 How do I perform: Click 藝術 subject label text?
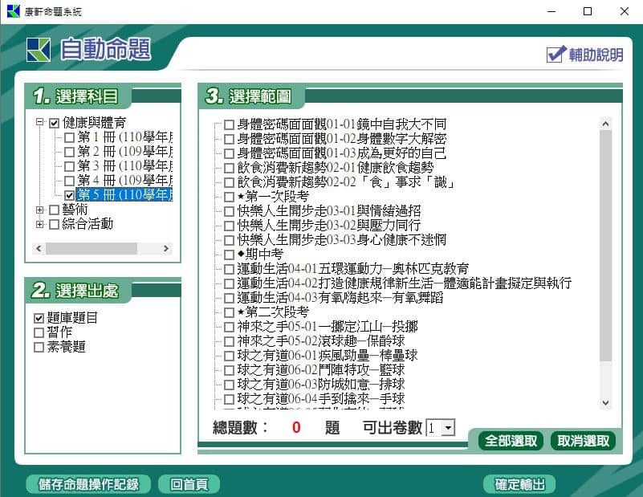[75, 210]
